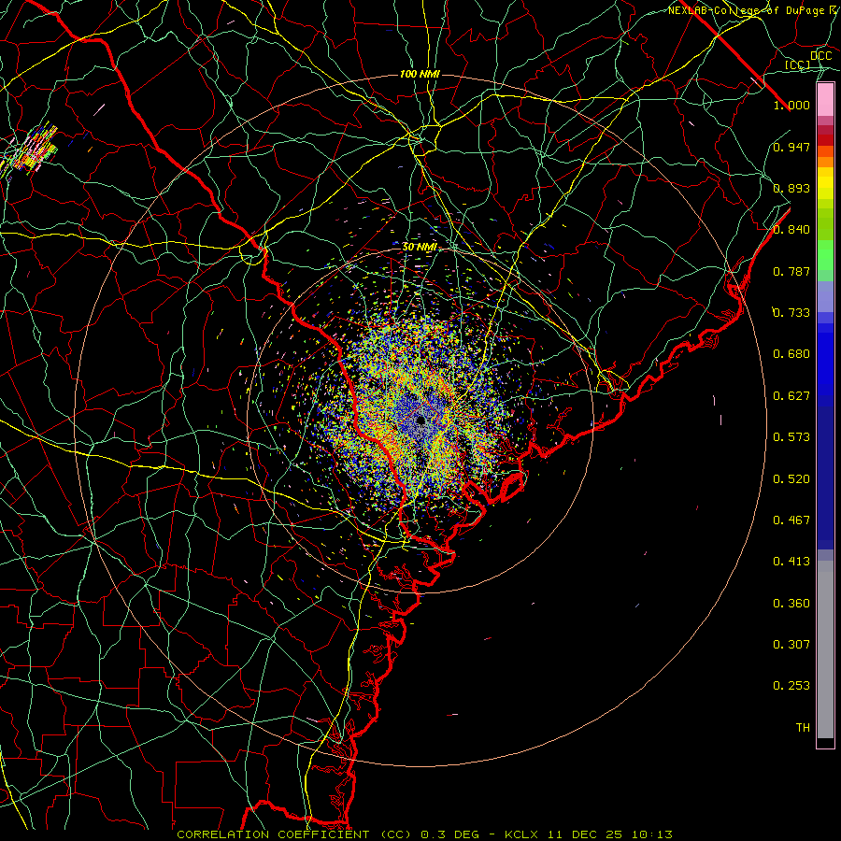Click the 100 NMI range ring label
The height and width of the screenshot is (841, 841).
420,74
